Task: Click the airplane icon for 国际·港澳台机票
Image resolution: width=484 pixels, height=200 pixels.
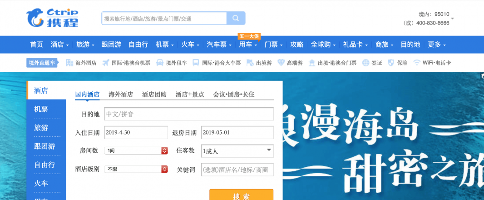Action: pos(106,63)
